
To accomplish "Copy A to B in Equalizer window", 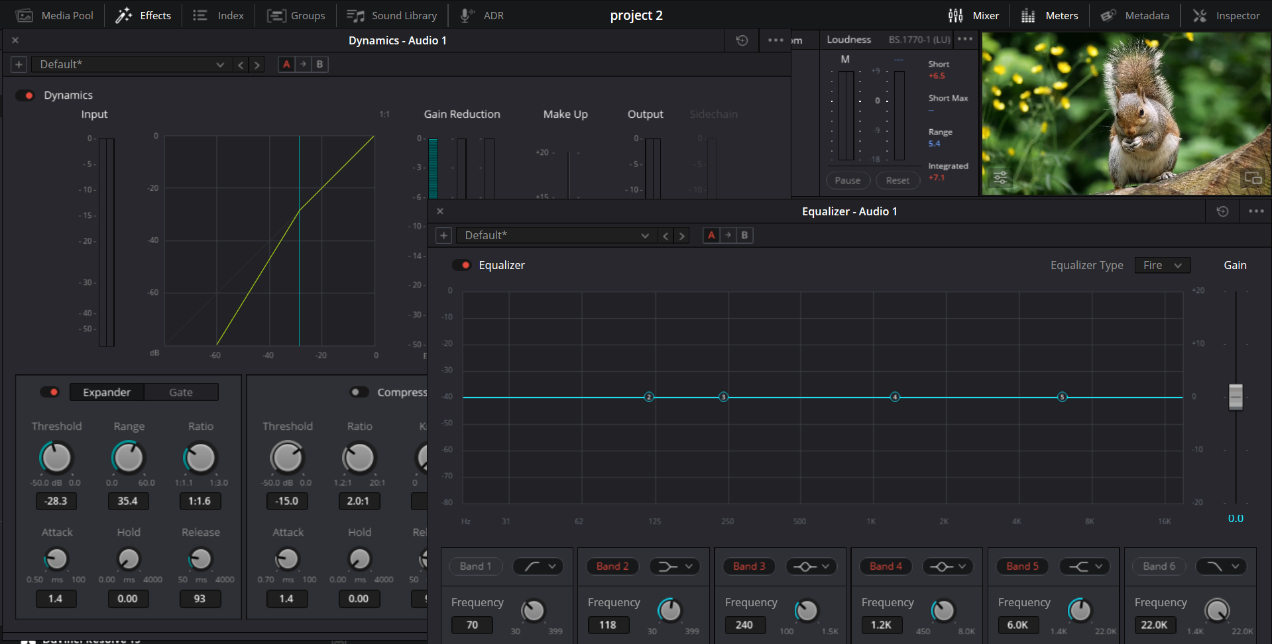I will click(x=728, y=235).
